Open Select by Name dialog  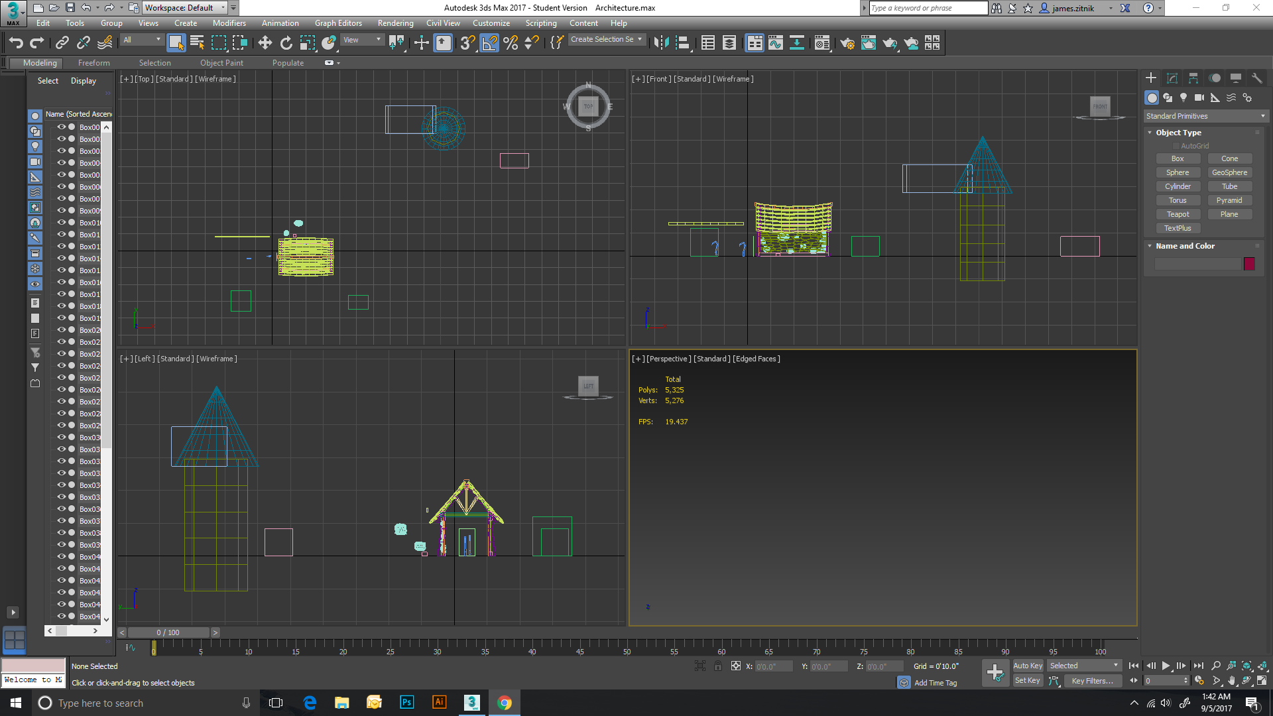click(198, 43)
